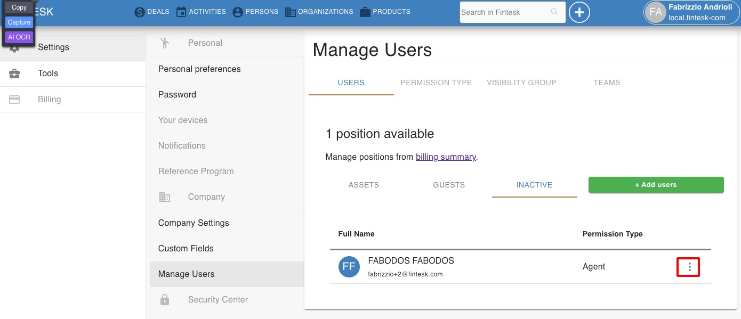Open the Products briefcase icon
741x319 pixels.
365,12
